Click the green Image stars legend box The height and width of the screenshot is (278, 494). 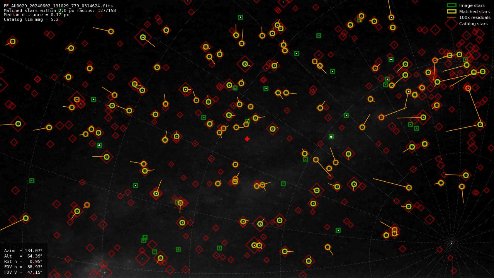click(x=452, y=5)
